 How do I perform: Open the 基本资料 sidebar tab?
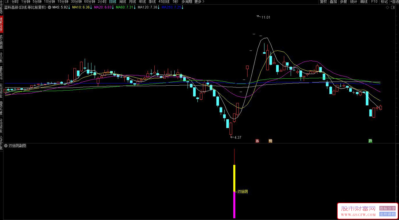click(x=1, y=73)
